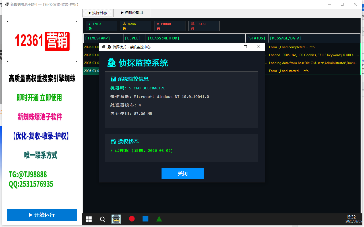Switch to the 控制台输出 tab
This screenshot has height=227, width=364.
(132, 13)
